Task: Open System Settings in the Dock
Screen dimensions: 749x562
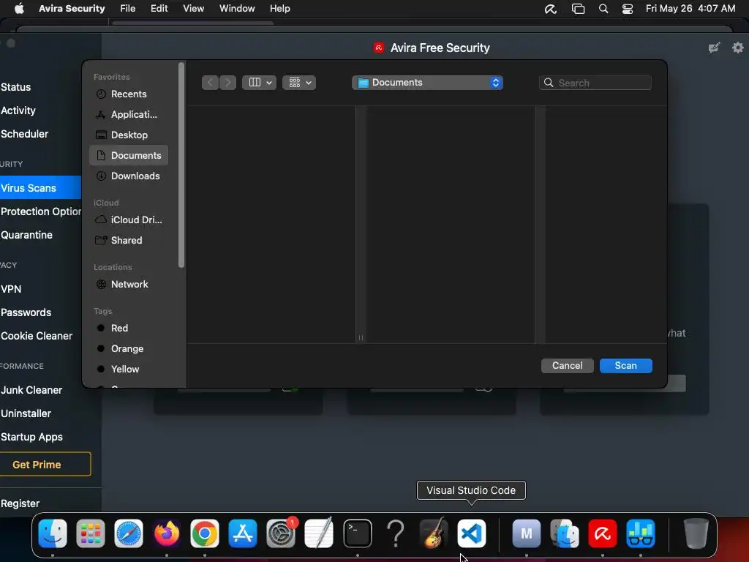Action: point(281,533)
